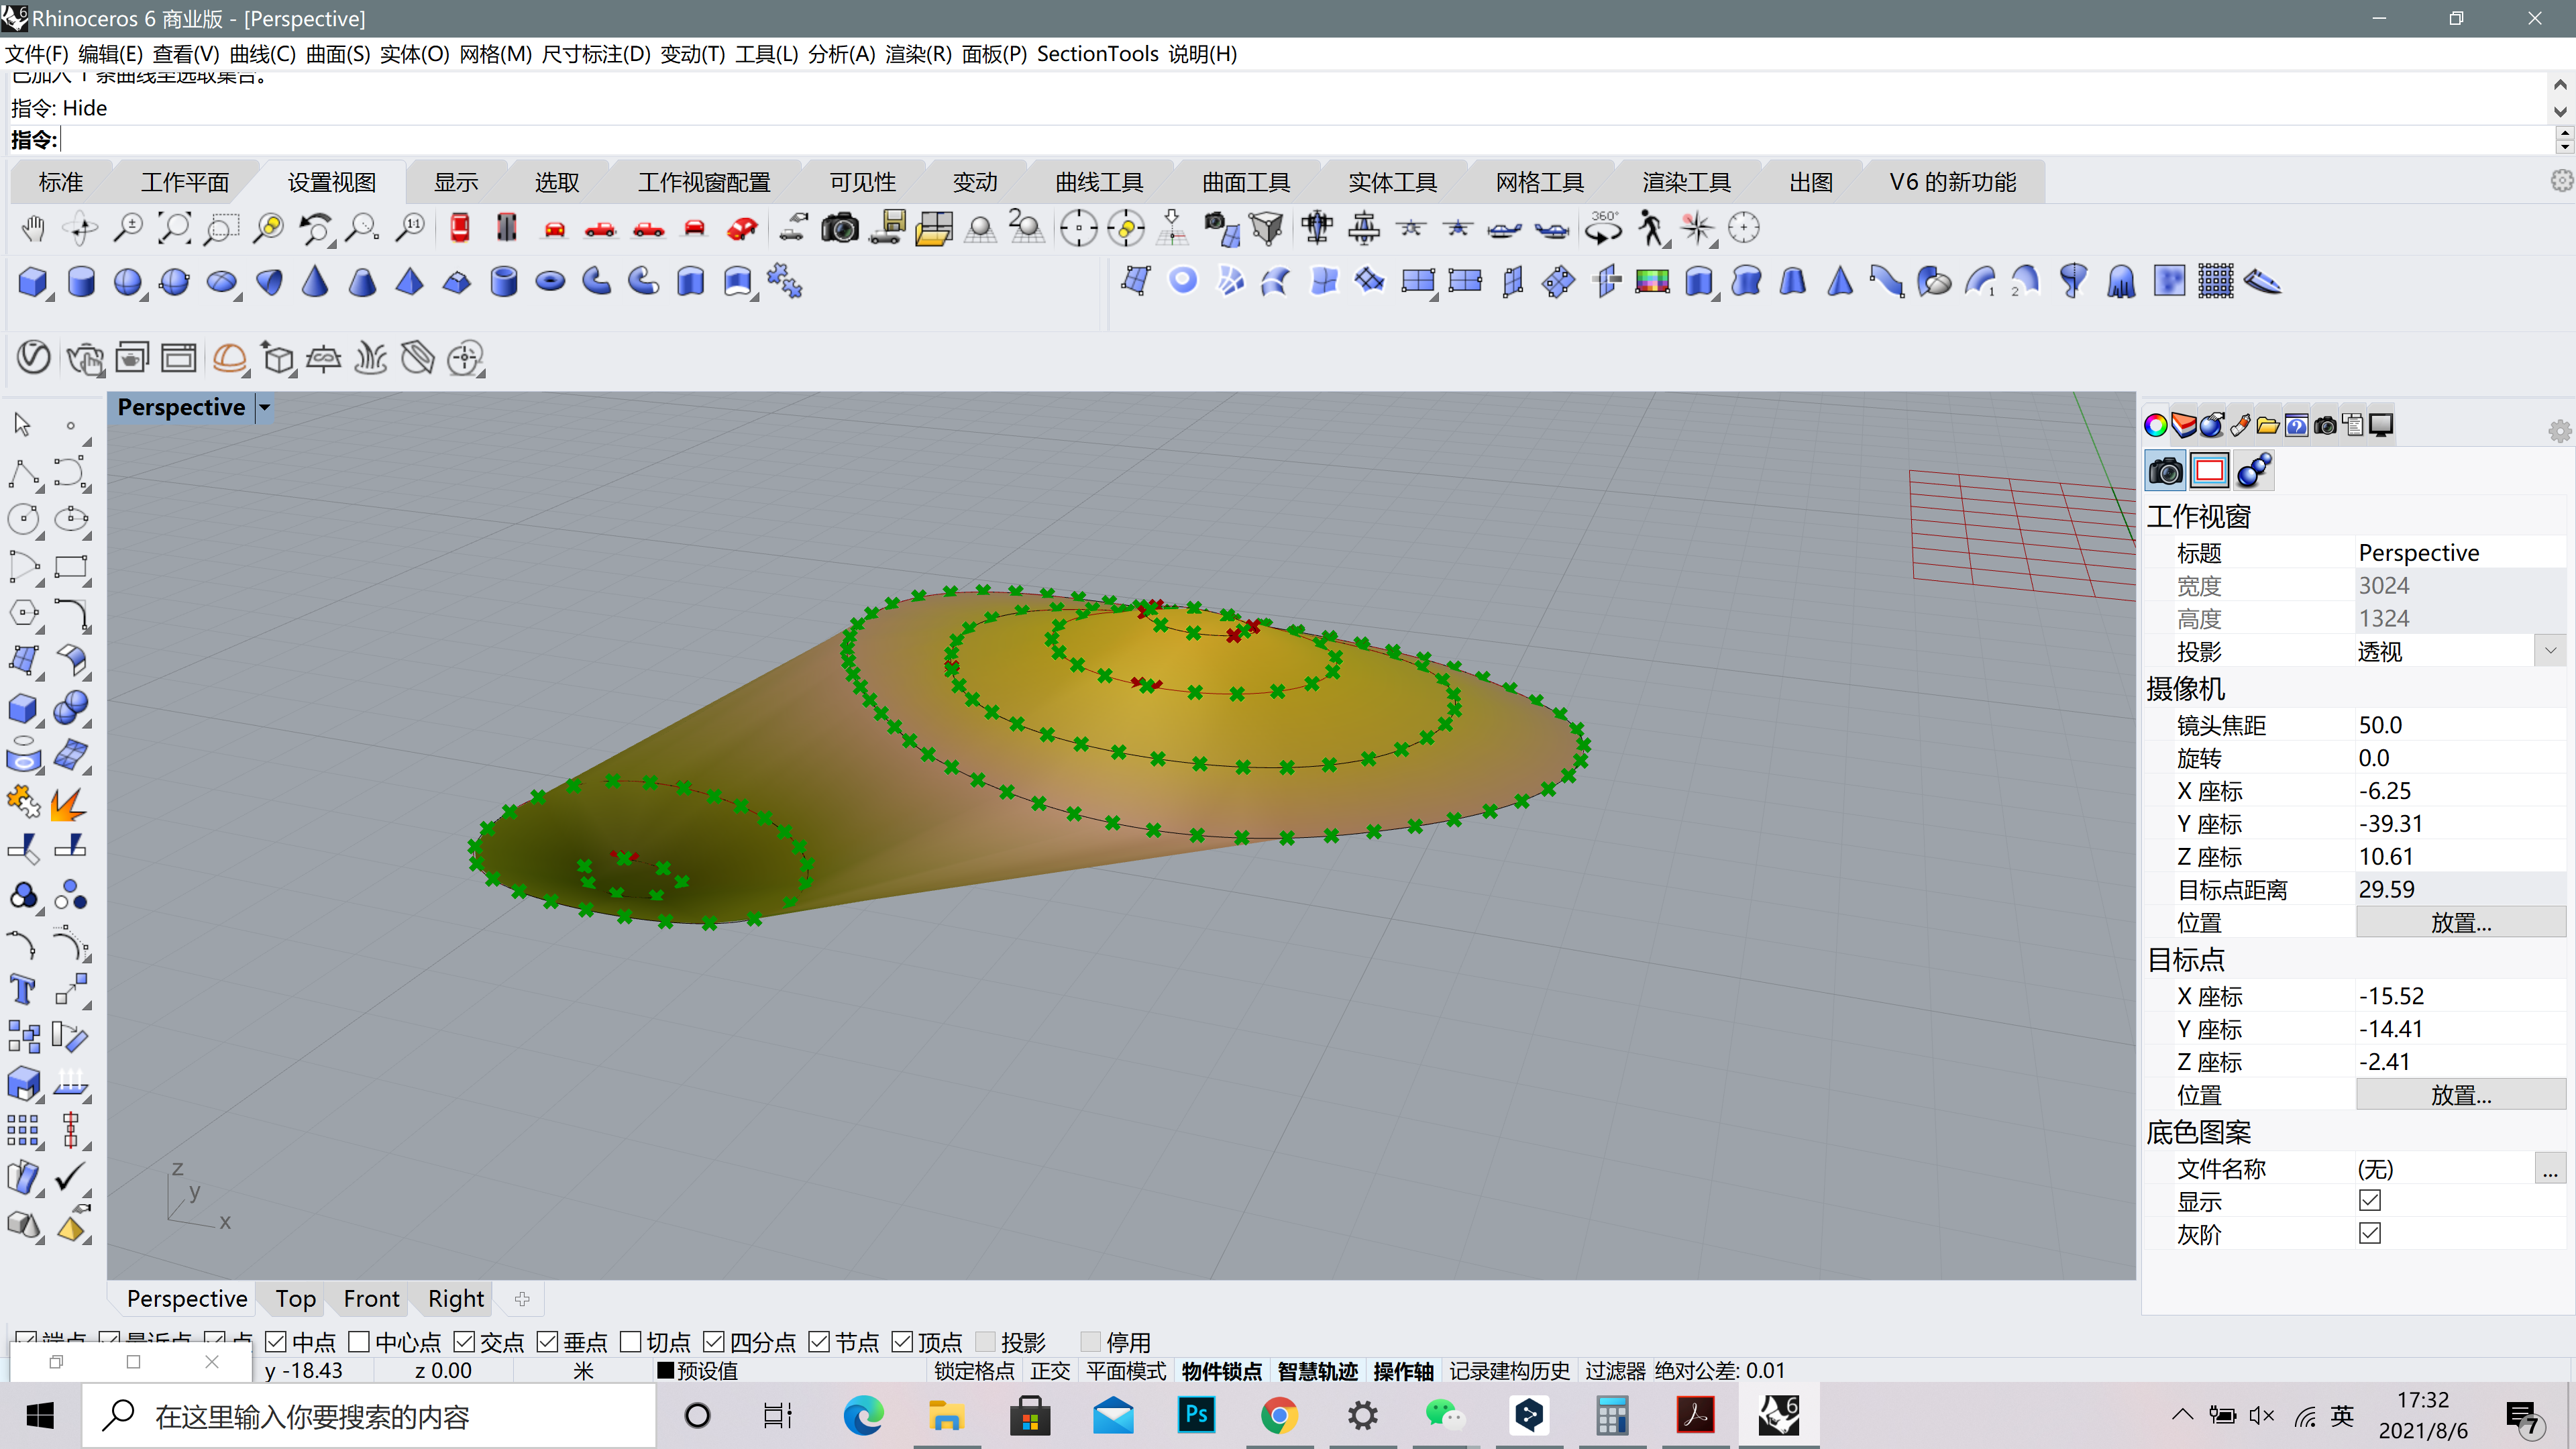Select the Box solid tool

(33, 282)
